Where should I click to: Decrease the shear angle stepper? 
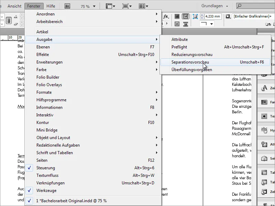[x=22, y=25]
